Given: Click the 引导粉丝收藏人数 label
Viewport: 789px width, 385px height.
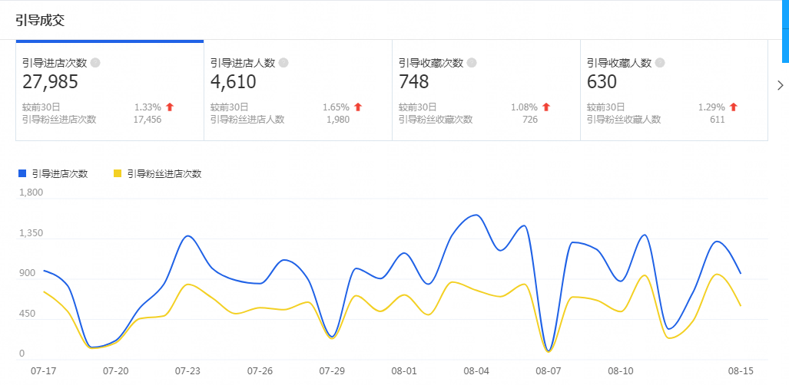Looking at the screenshot, I should [624, 120].
